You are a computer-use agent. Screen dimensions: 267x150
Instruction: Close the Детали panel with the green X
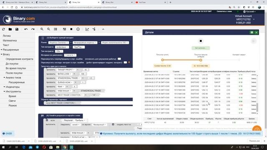[256, 32]
